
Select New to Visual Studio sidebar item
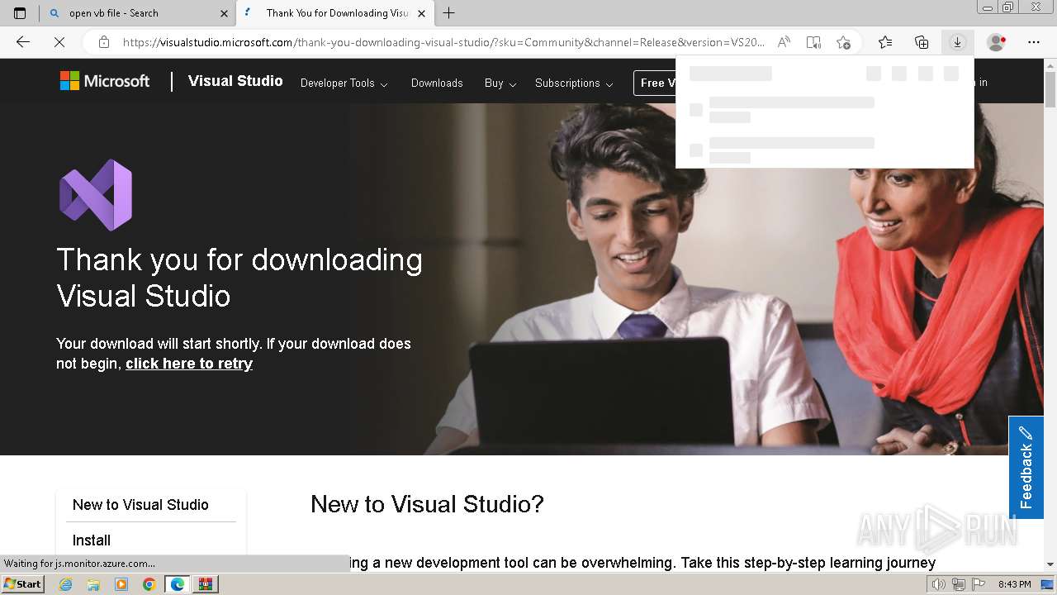[x=140, y=504]
